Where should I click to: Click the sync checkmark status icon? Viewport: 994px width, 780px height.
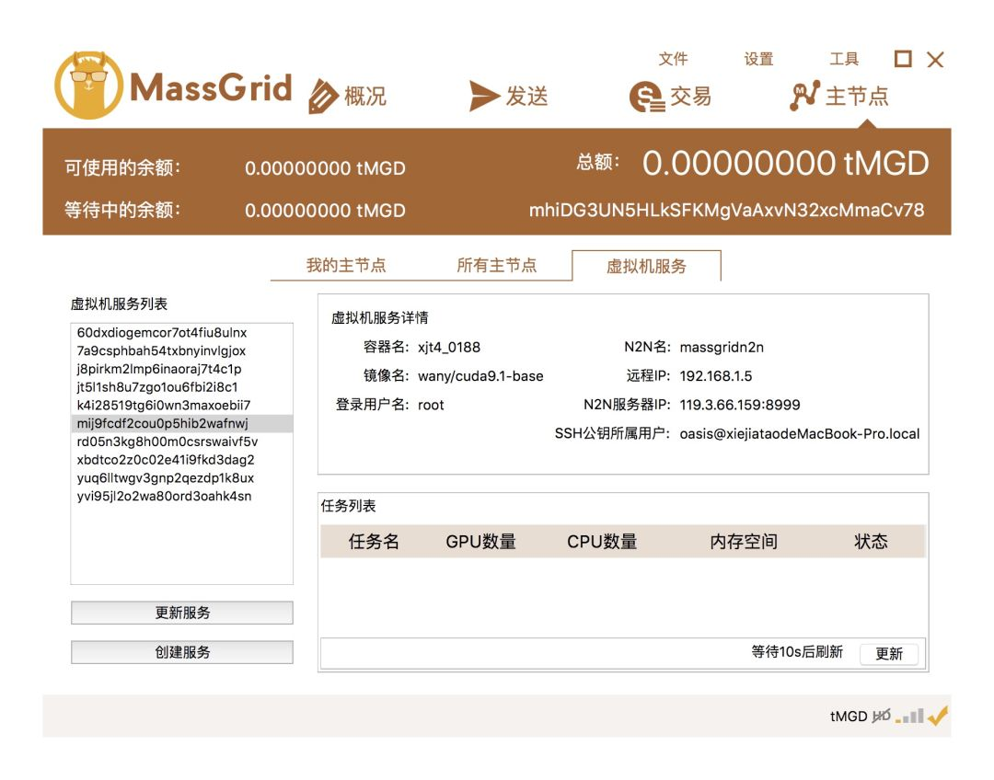pos(938,716)
